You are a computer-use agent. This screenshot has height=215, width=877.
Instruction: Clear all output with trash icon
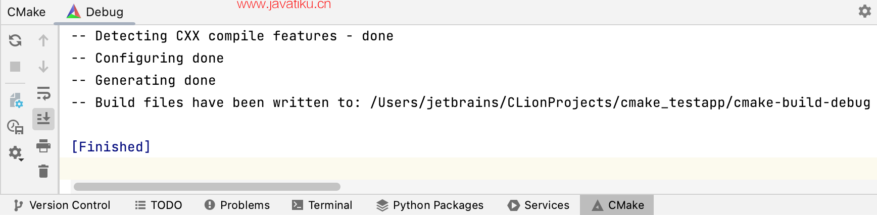pyautogui.click(x=43, y=172)
